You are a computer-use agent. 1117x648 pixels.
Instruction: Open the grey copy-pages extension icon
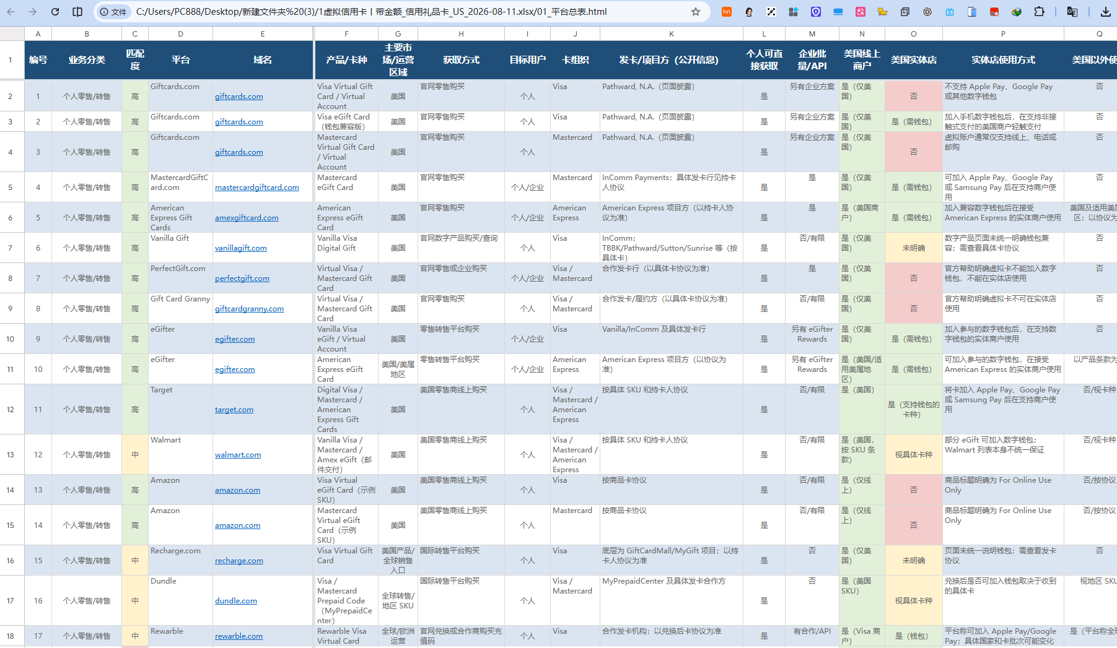pos(905,12)
